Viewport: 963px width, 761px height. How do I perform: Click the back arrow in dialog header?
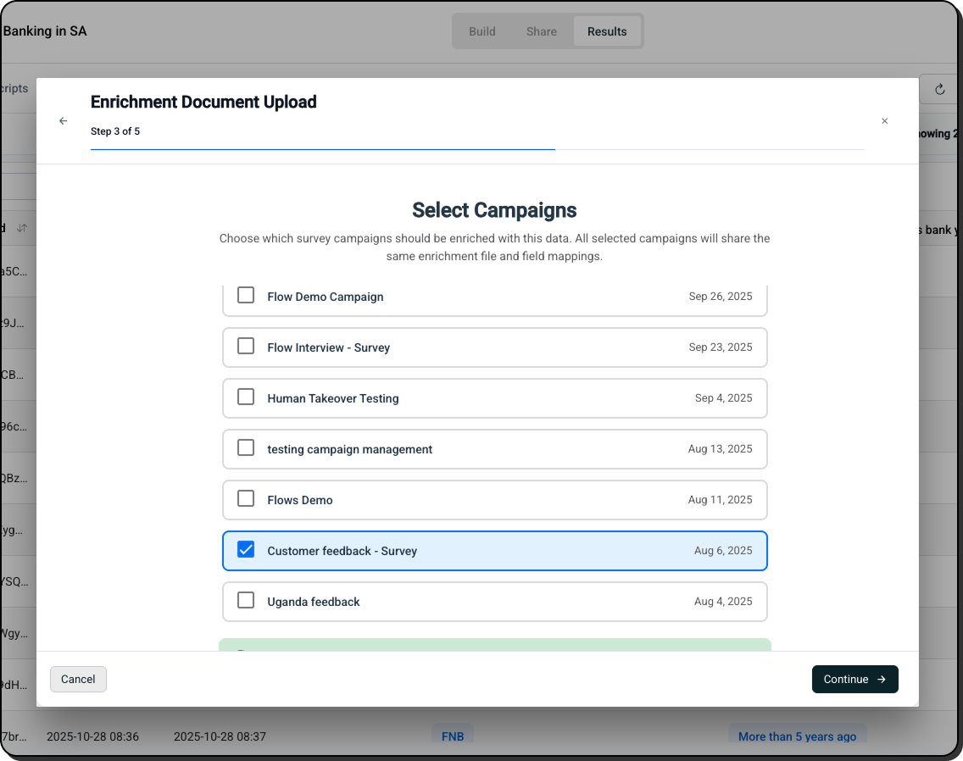pyautogui.click(x=63, y=121)
